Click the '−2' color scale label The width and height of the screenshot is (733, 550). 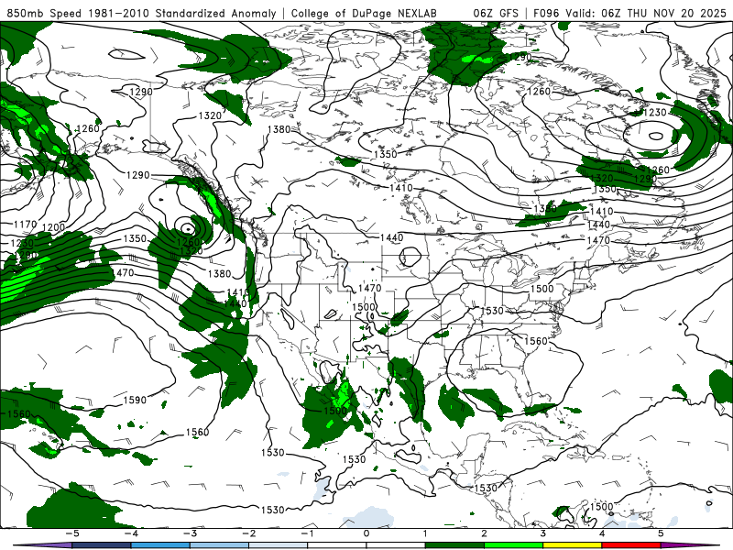(248, 533)
